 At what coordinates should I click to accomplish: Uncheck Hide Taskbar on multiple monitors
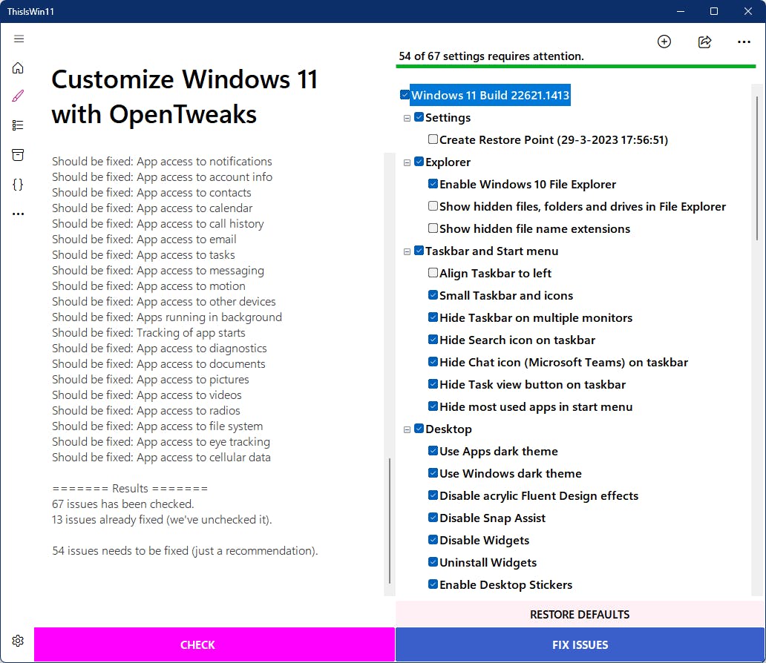coord(433,317)
